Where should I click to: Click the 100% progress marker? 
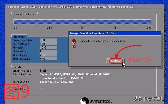pos(150,28)
